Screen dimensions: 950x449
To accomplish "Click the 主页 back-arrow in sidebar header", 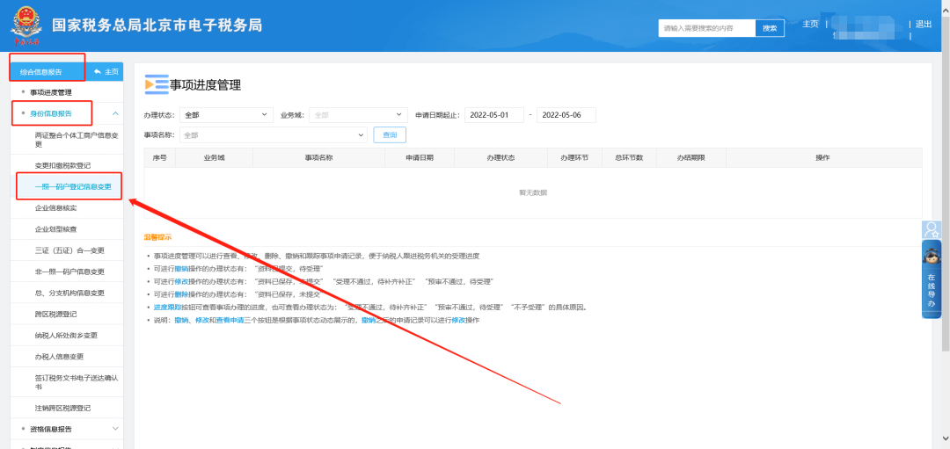I will click(x=105, y=71).
